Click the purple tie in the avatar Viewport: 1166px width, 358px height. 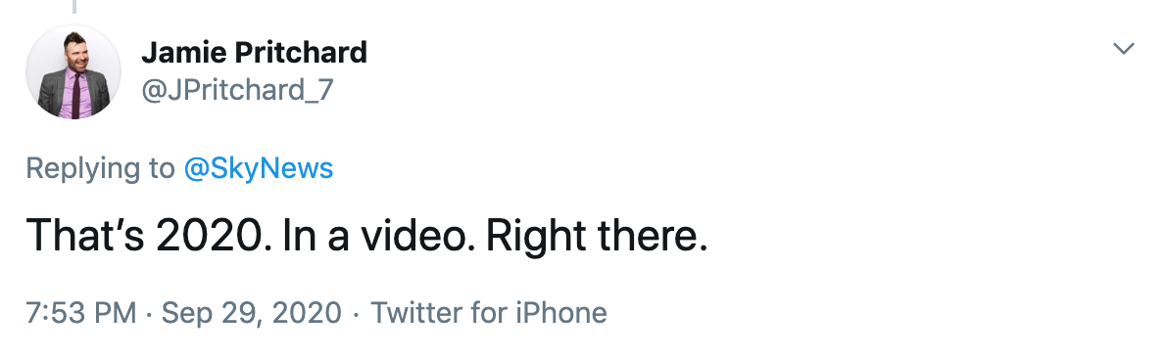pyautogui.click(x=75, y=95)
